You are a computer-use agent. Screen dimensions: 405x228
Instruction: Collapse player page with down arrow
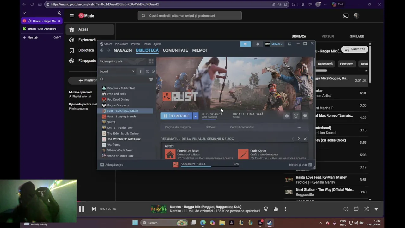(376, 209)
